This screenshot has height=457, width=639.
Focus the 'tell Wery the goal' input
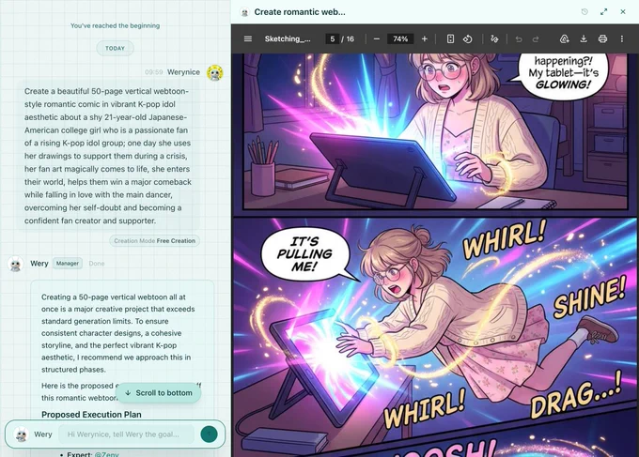tap(126, 434)
